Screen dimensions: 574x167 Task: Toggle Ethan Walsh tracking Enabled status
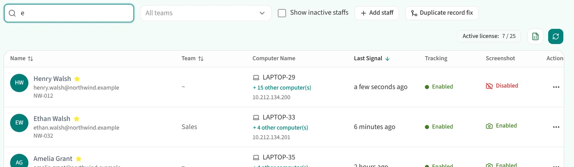click(x=439, y=127)
